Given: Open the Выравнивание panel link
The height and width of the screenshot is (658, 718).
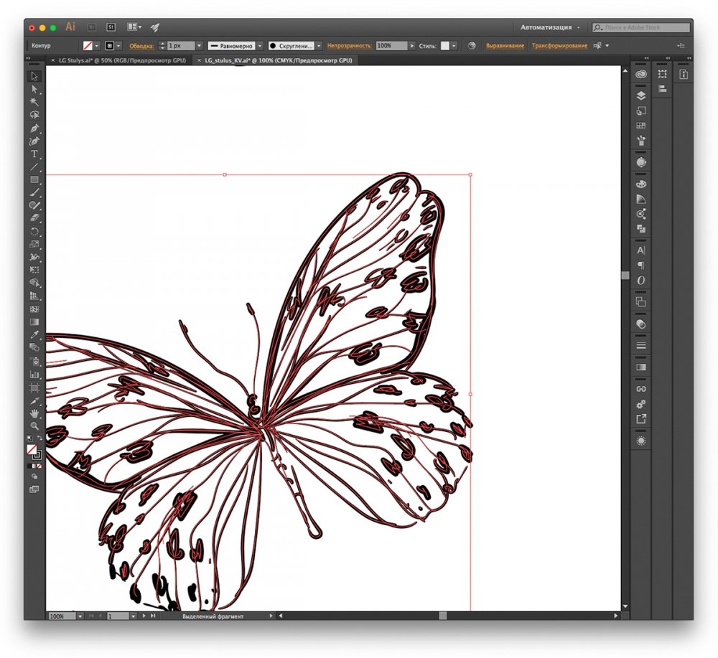Looking at the screenshot, I should [505, 46].
